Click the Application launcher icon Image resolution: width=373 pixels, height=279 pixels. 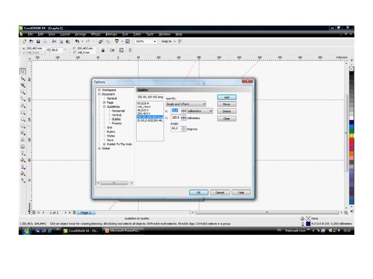(x=117, y=41)
